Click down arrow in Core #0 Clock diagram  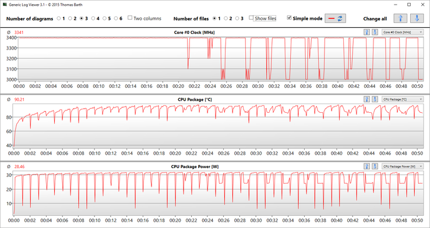(x=375, y=33)
